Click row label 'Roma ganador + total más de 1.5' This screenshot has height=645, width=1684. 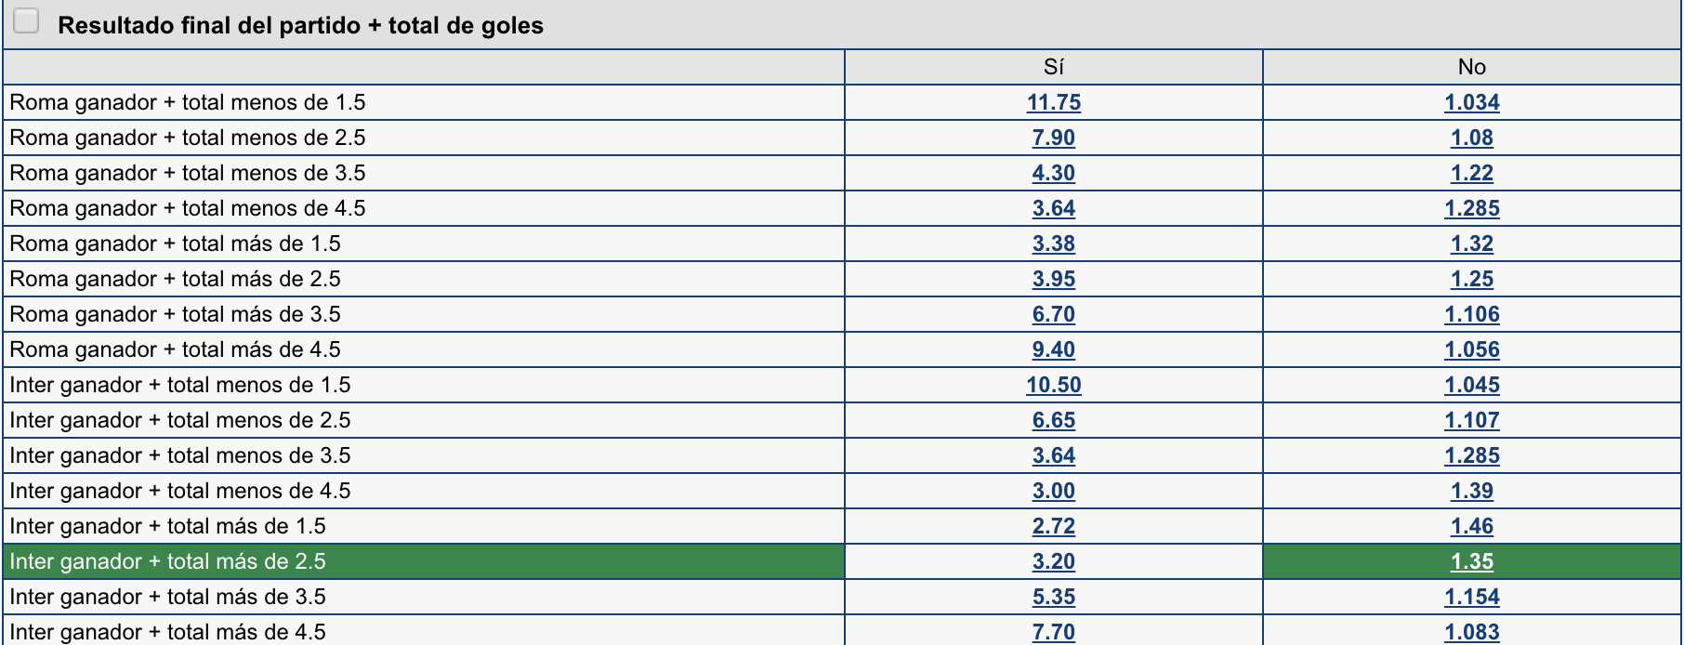pyautogui.click(x=175, y=244)
